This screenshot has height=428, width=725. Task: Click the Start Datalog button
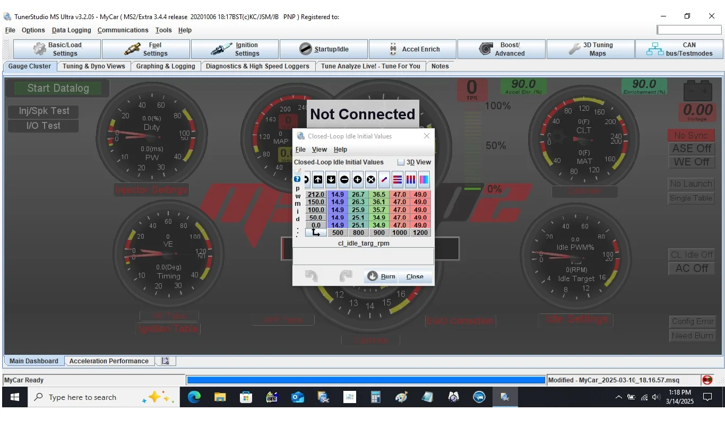click(58, 88)
